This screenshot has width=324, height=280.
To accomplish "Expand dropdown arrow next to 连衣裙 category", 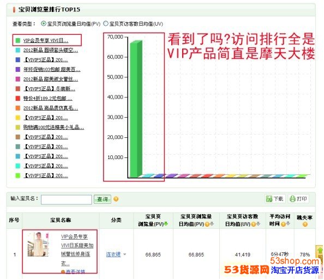I will pyautogui.click(x=124, y=254).
